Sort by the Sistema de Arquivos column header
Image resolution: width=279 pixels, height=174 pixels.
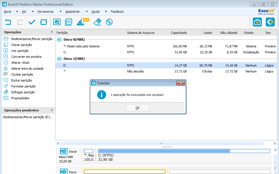click(144, 33)
